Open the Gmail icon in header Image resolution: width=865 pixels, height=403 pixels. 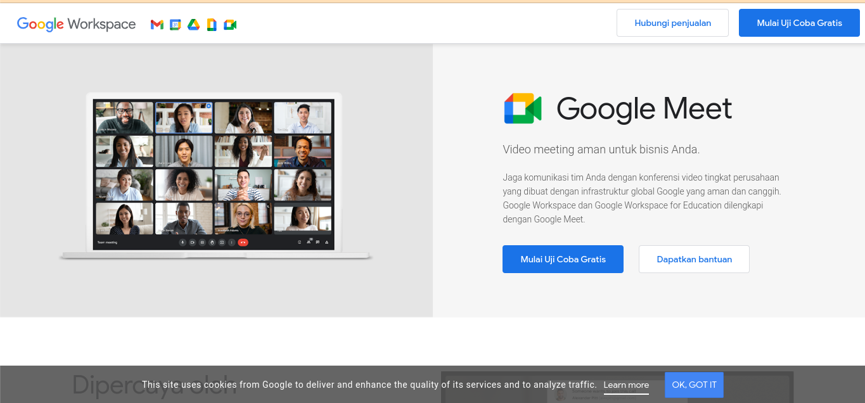click(x=157, y=24)
